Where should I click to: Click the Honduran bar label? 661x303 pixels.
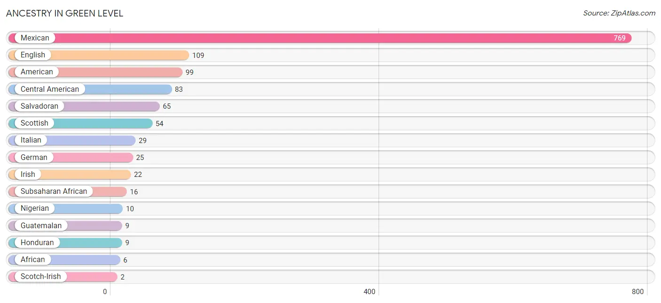click(x=37, y=243)
